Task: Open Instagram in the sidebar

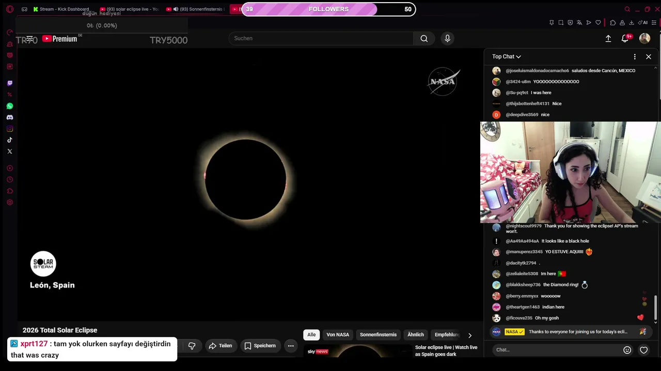Action: (10, 129)
